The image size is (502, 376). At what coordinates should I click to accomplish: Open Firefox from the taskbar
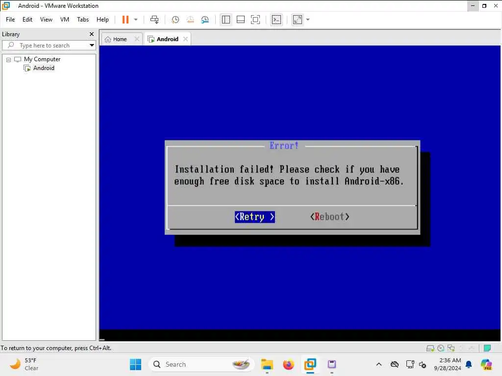pyautogui.click(x=288, y=364)
